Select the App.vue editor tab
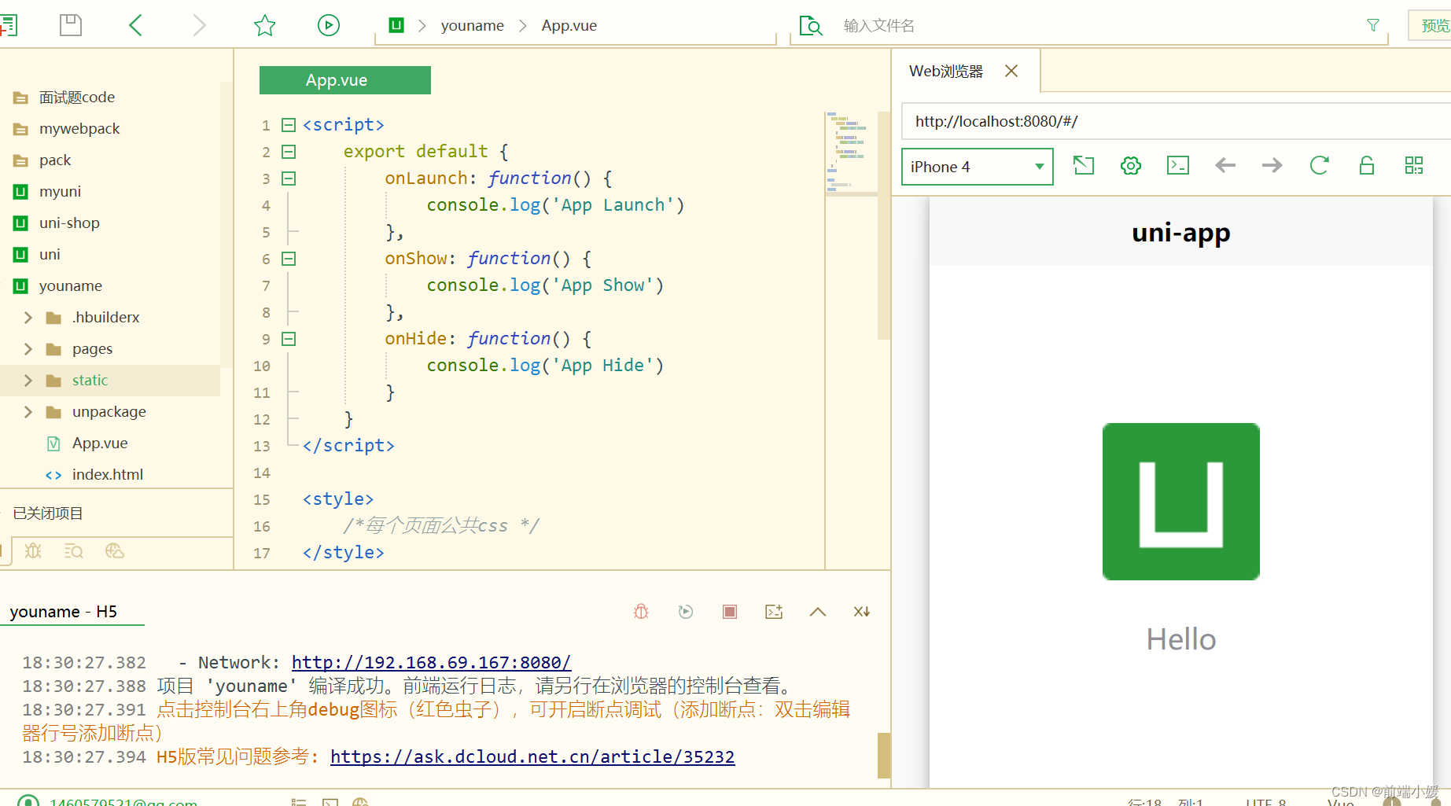This screenshot has width=1451, height=806. click(344, 80)
